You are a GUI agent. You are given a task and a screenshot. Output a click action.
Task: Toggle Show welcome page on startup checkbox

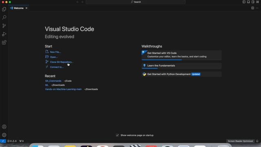117,135
